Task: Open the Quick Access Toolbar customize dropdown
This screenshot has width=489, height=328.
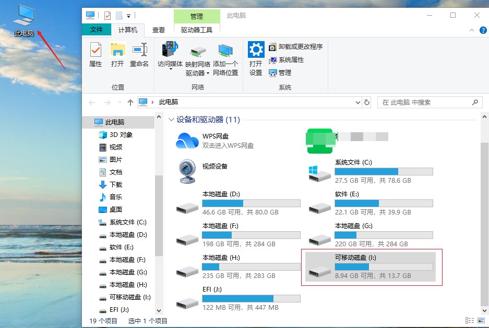Action: (x=127, y=16)
